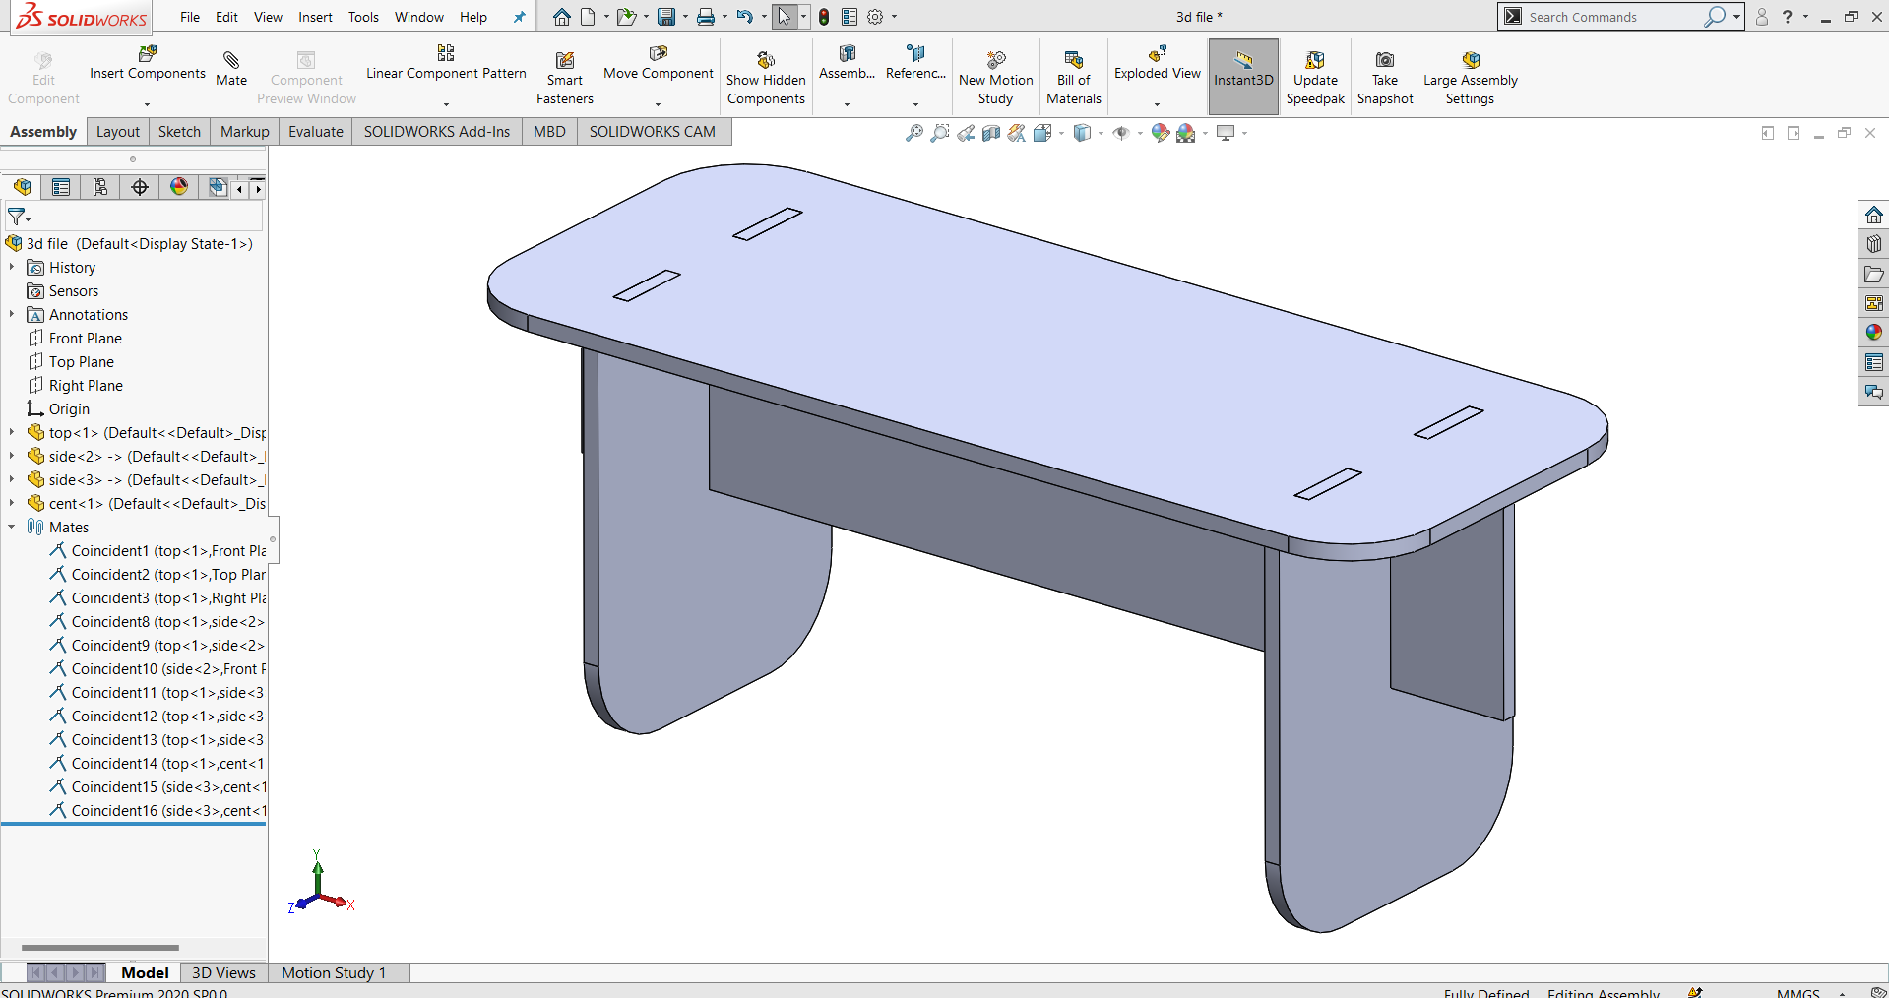Toggle the Instant3D button

[1243, 77]
